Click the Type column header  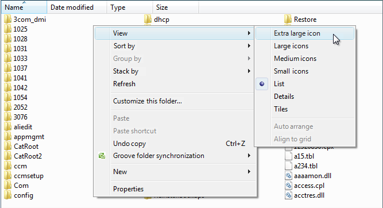coord(130,7)
